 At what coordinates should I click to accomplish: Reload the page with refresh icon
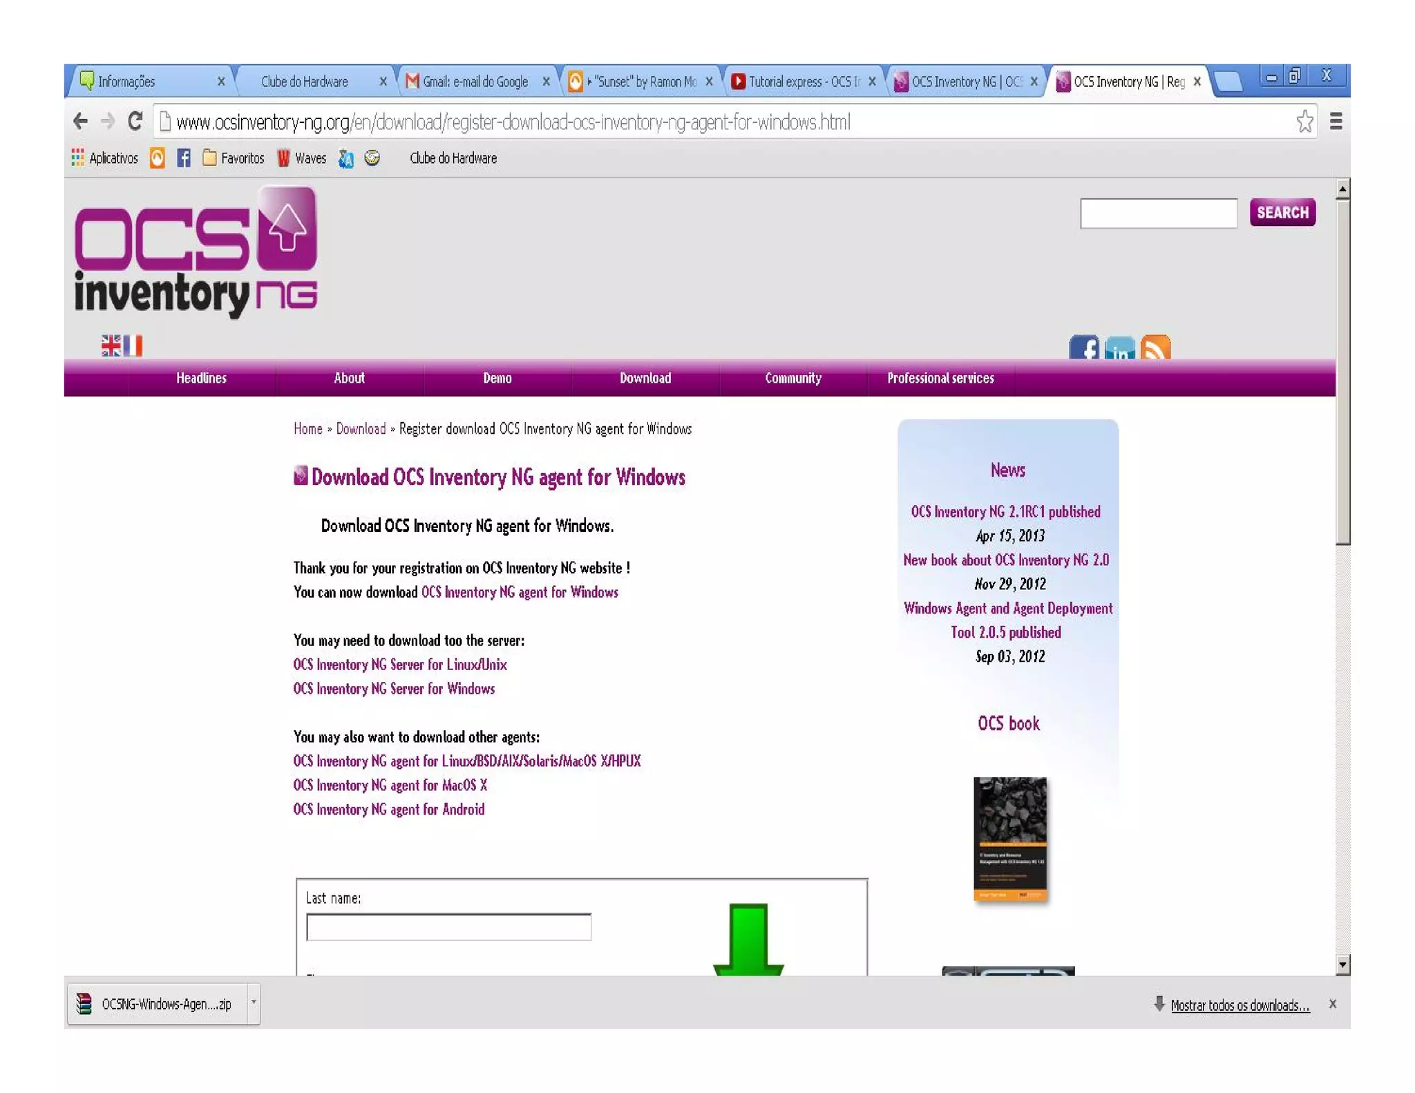coord(135,122)
